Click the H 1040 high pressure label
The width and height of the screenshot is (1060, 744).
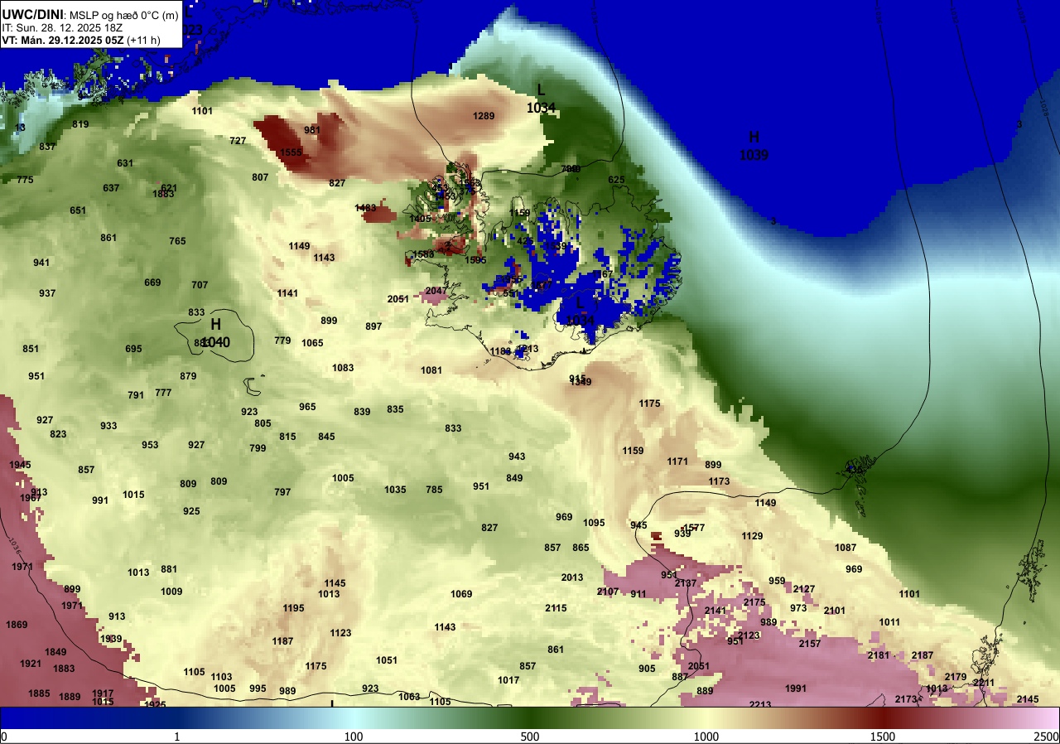click(216, 332)
